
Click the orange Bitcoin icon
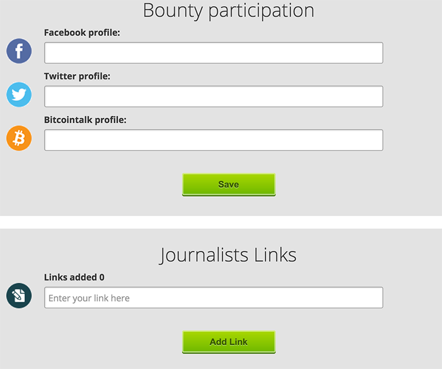pyautogui.click(x=19, y=138)
